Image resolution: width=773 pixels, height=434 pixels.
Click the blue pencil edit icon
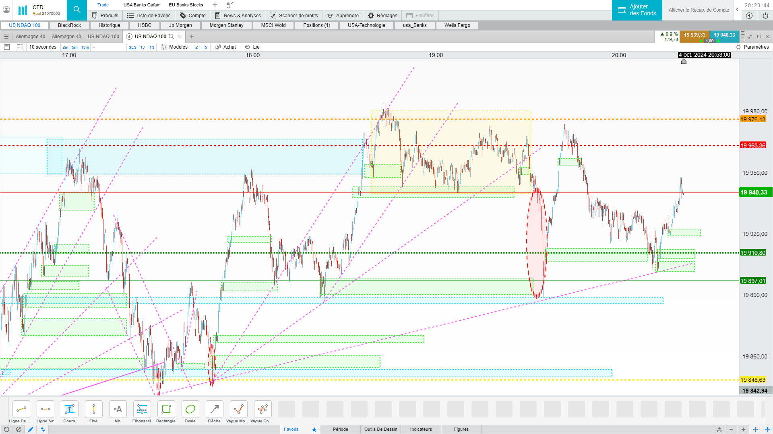pos(31,429)
